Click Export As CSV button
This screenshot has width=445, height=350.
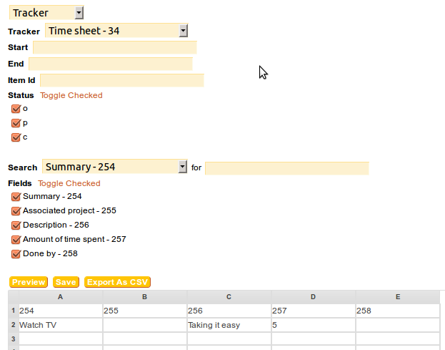pos(117,282)
